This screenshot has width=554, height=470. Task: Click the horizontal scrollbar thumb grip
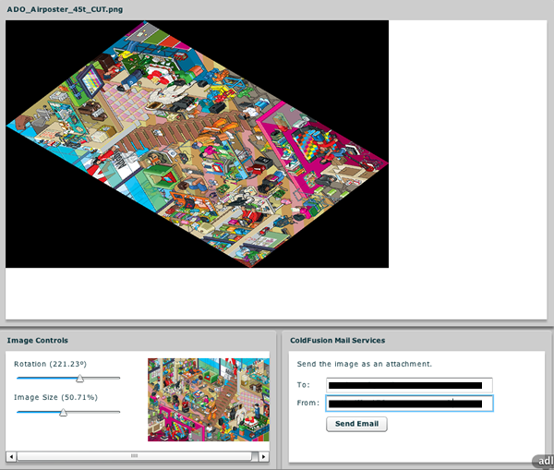(134, 456)
